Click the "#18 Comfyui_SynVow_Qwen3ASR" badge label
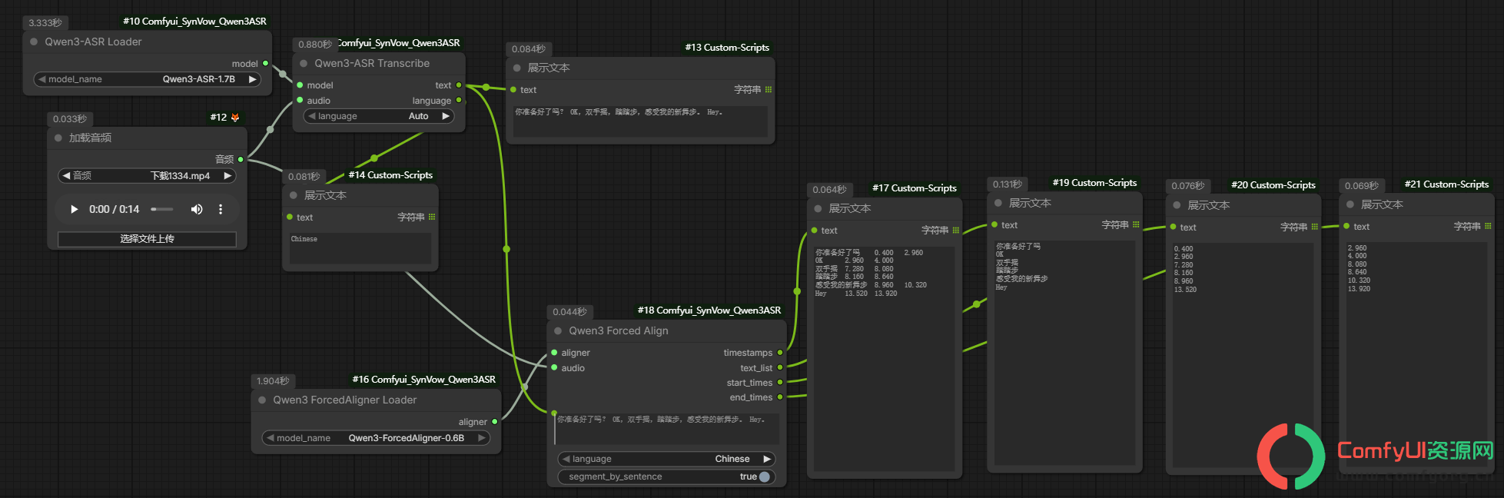This screenshot has width=1504, height=498. (x=709, y=310)
